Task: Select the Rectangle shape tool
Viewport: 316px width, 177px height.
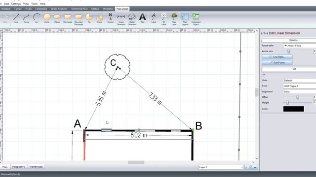Action: pos(68,19)
